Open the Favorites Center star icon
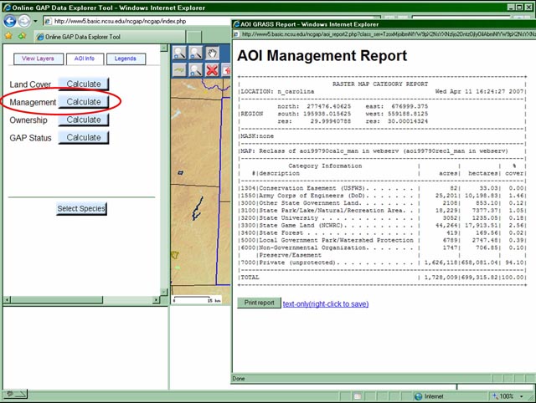The width and height of the screenshot is (536, 403). click(x=8, y=36)
